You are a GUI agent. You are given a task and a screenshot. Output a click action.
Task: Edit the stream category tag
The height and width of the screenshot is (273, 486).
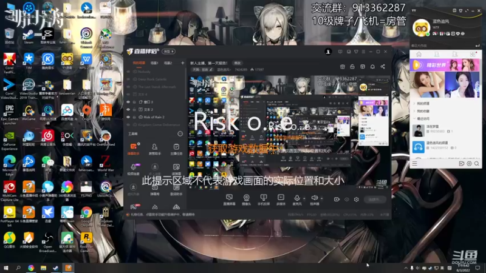pos(203,70)
